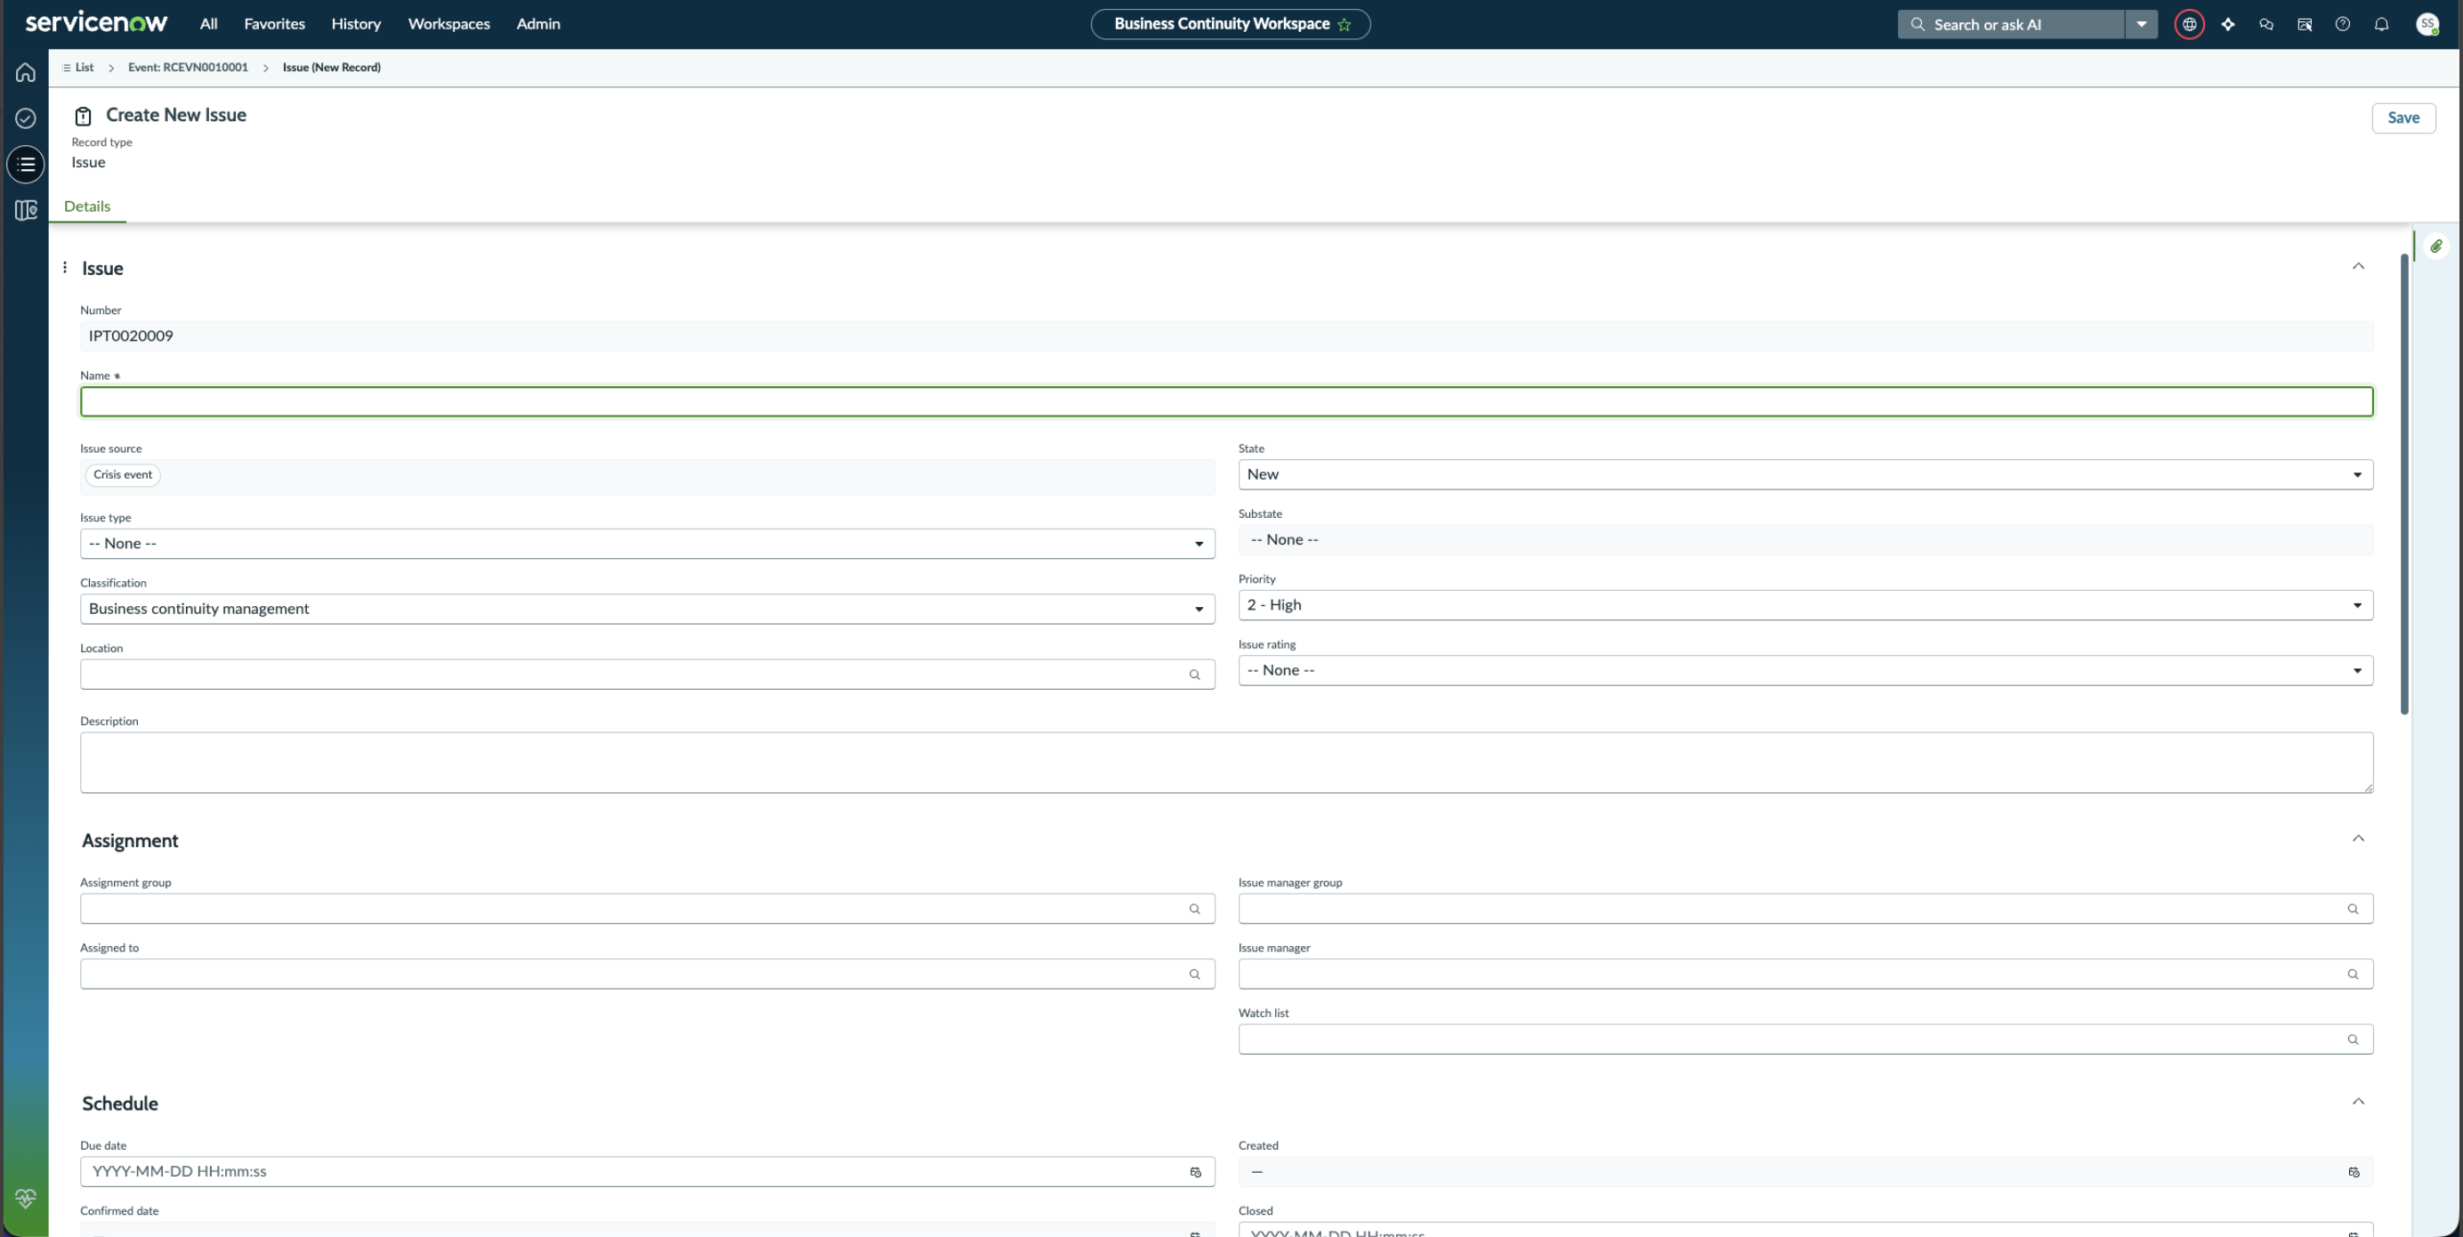Open the Workspaces menu
This screenshot has height=1237, width=2463.
(448, 25)
